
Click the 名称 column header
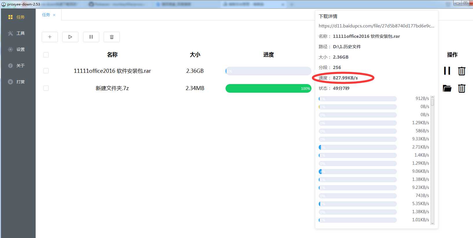click(x=112, y=55)
